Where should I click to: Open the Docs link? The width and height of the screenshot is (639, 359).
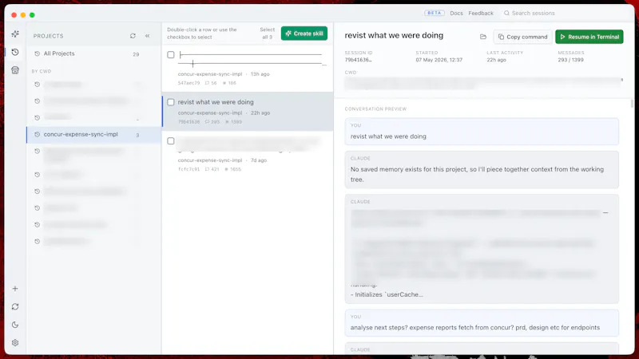point(456,13)
